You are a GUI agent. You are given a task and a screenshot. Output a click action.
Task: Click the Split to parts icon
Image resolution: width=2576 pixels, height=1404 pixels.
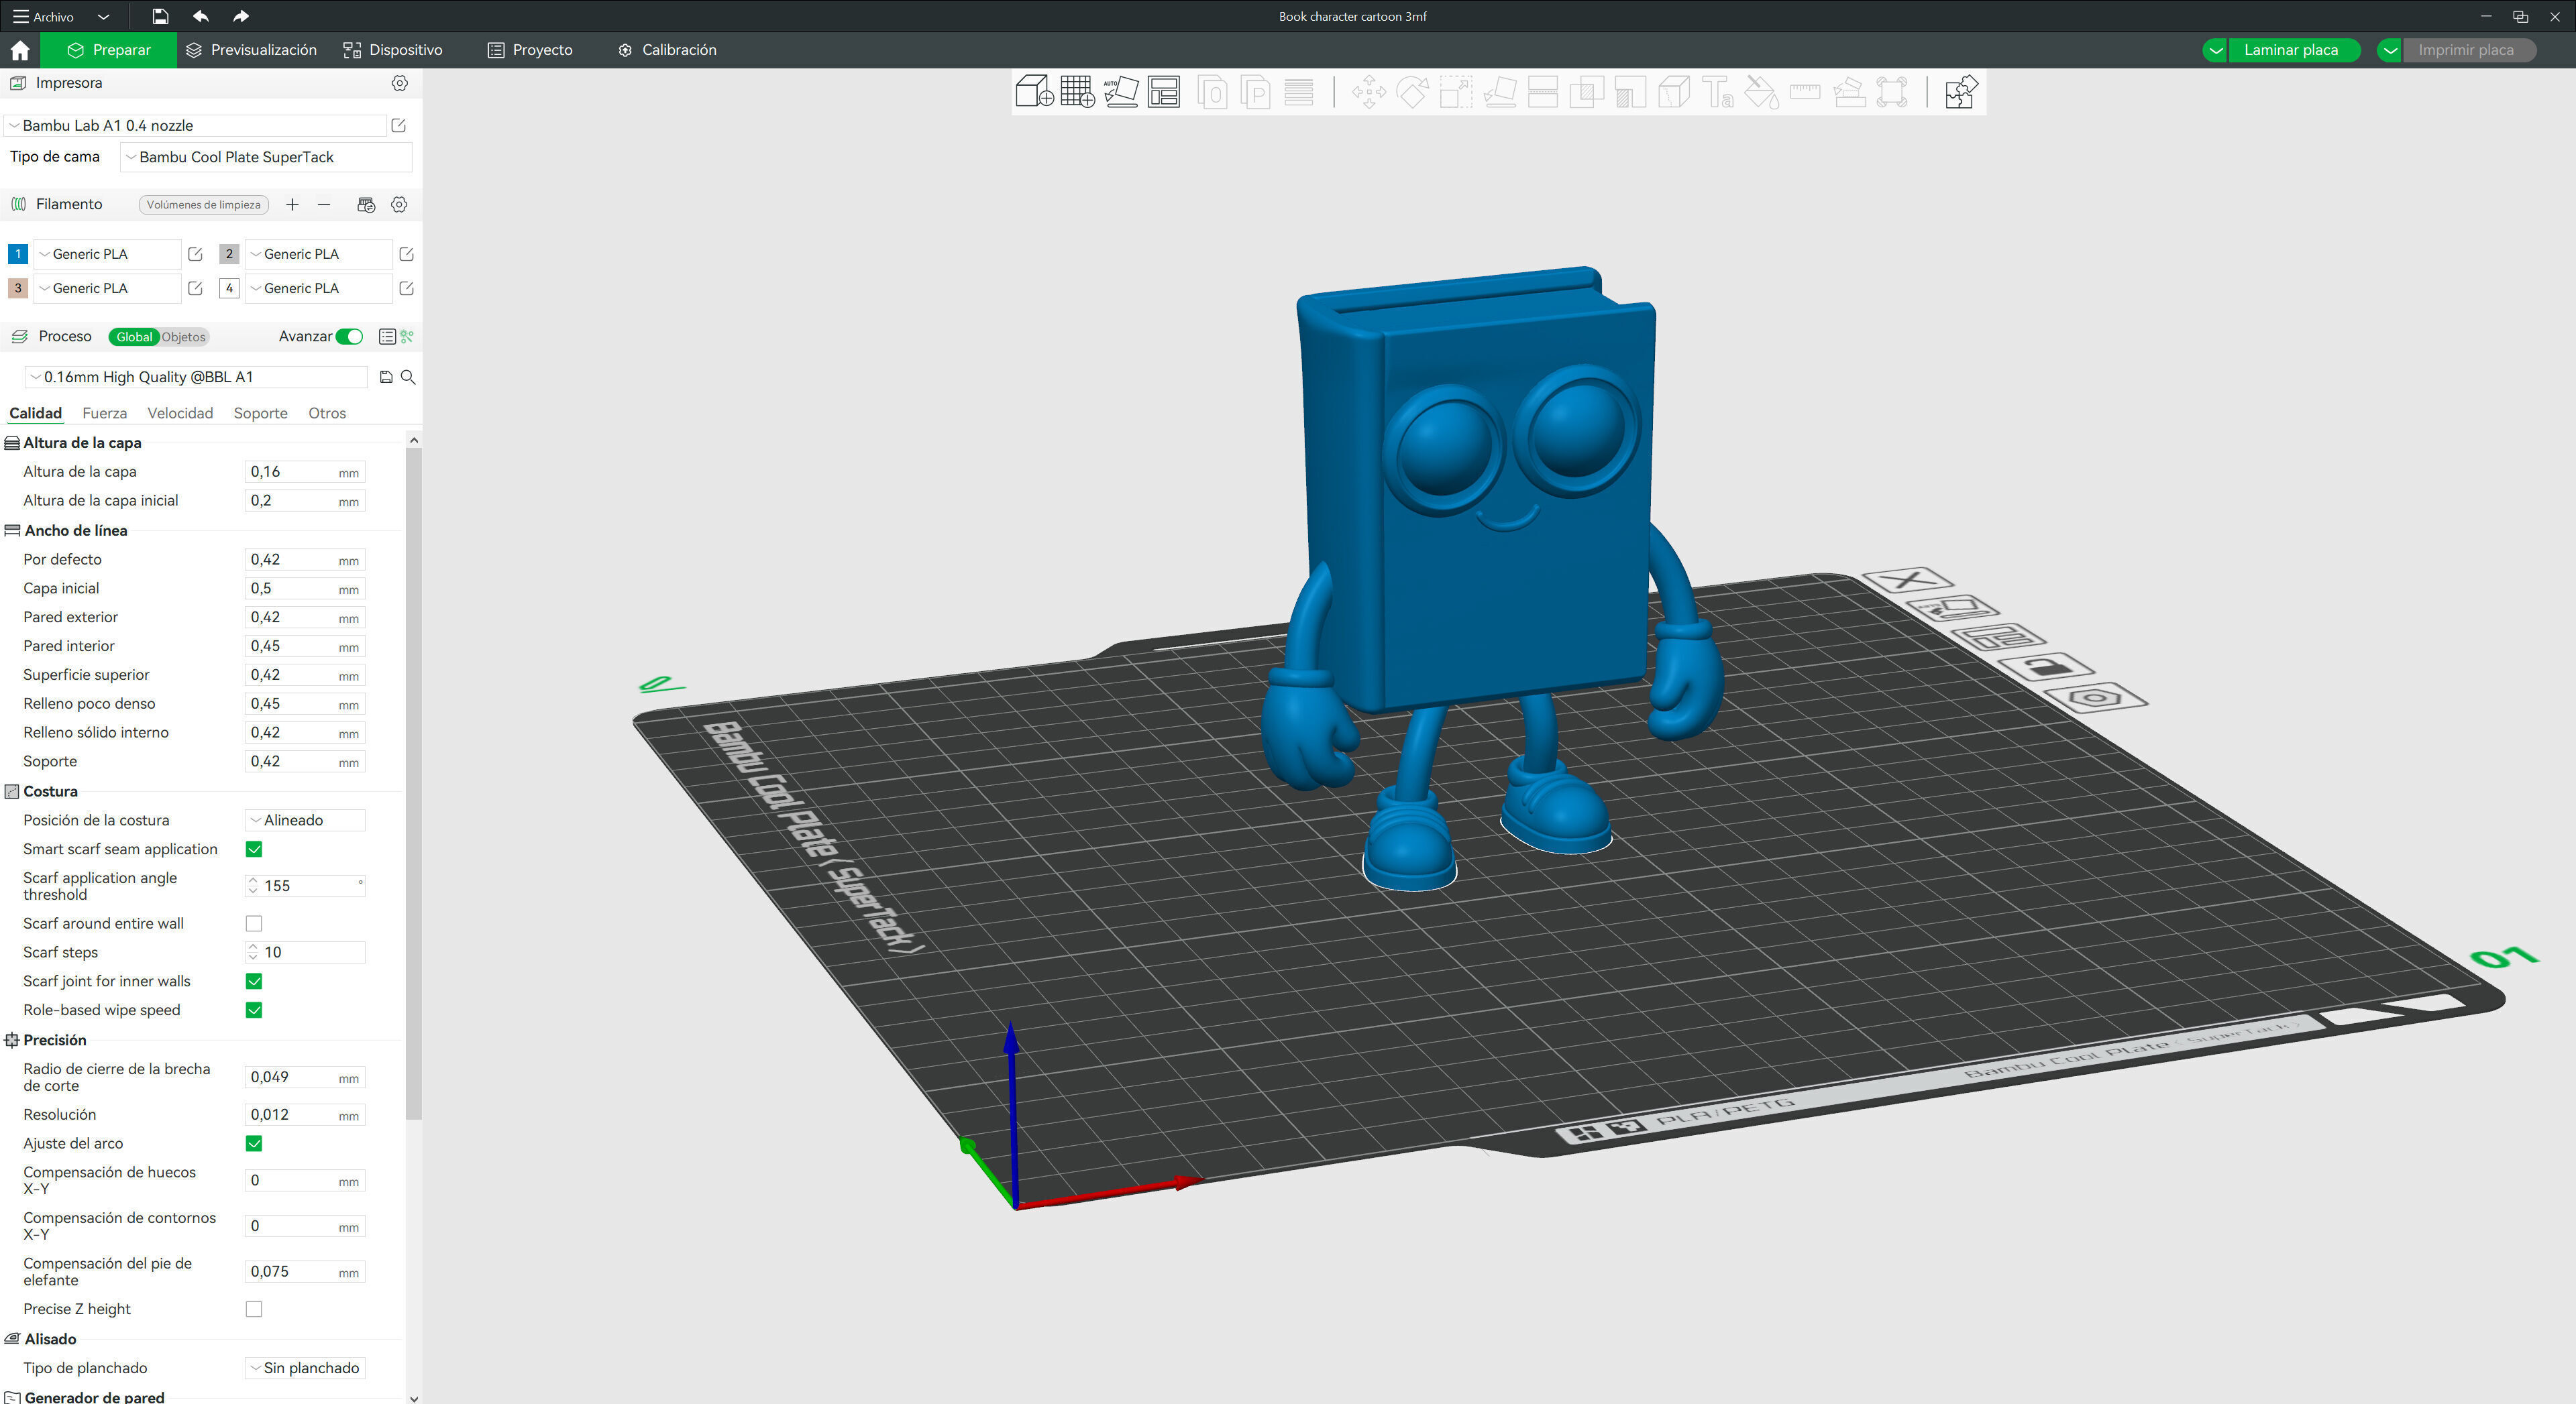[1256, 93]
